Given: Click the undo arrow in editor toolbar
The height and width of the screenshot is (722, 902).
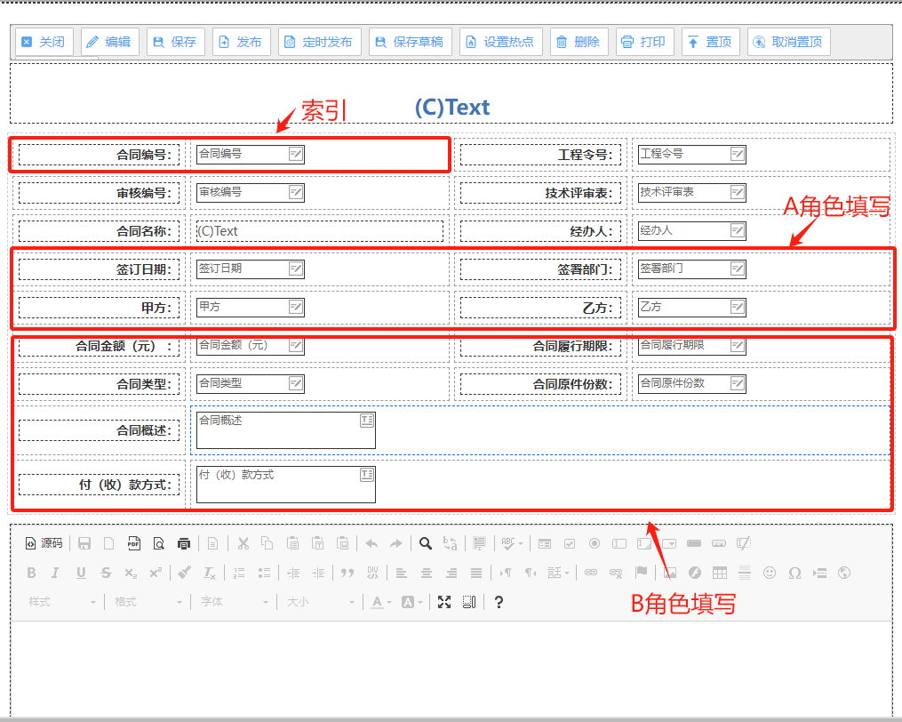Looking at the screenshot, I should (x=371, y=543).
